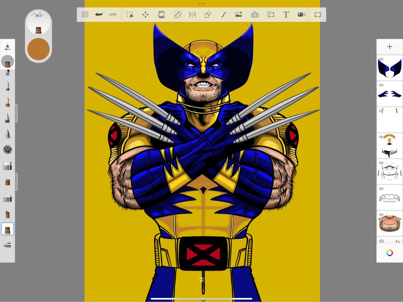Open the Draw Shapes tool
Viewport: 403px width, 302px height.
tap(208, 14)
